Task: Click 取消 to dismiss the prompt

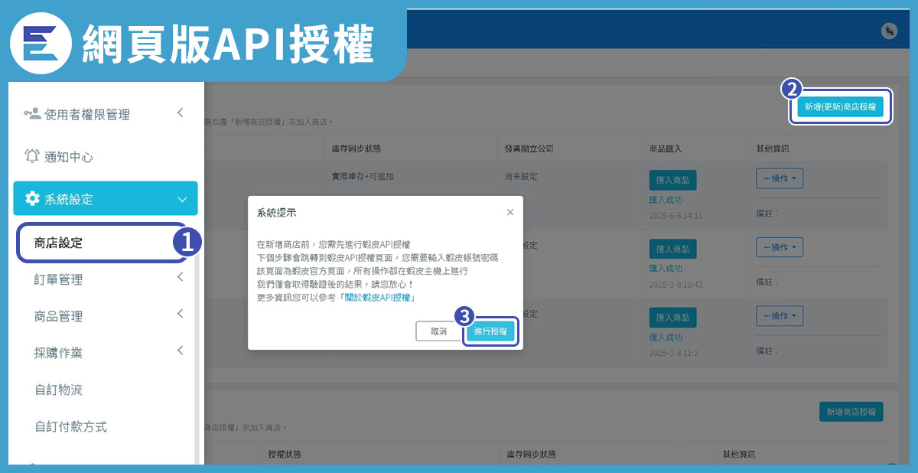Action: (438, 331)
